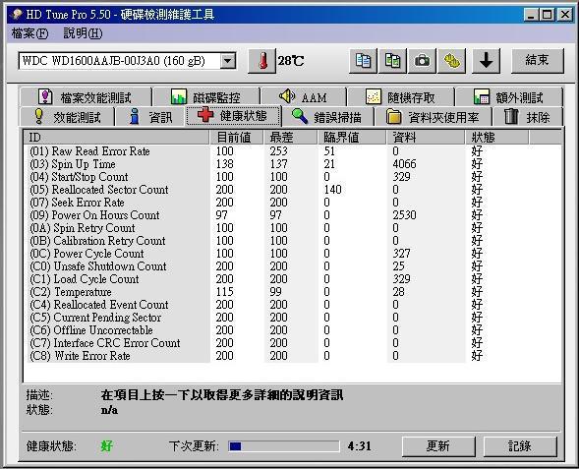Click the 目前值 column header

coord(237,138)
